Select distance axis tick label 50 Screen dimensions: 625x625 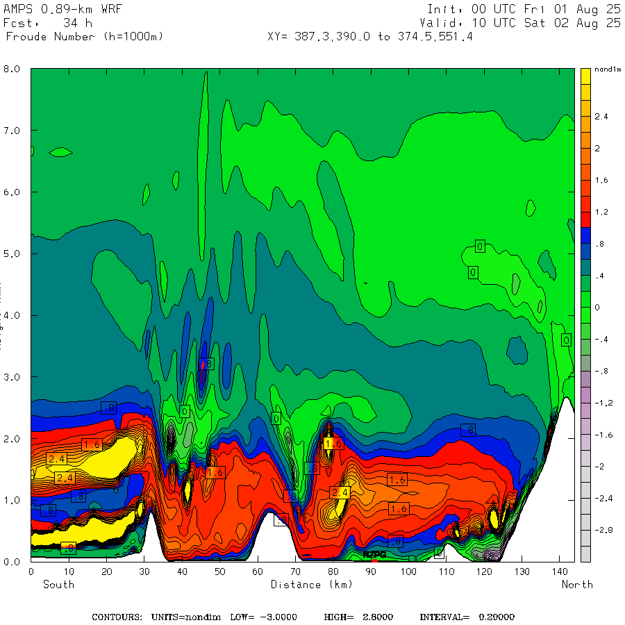click(x=219, y=572)
